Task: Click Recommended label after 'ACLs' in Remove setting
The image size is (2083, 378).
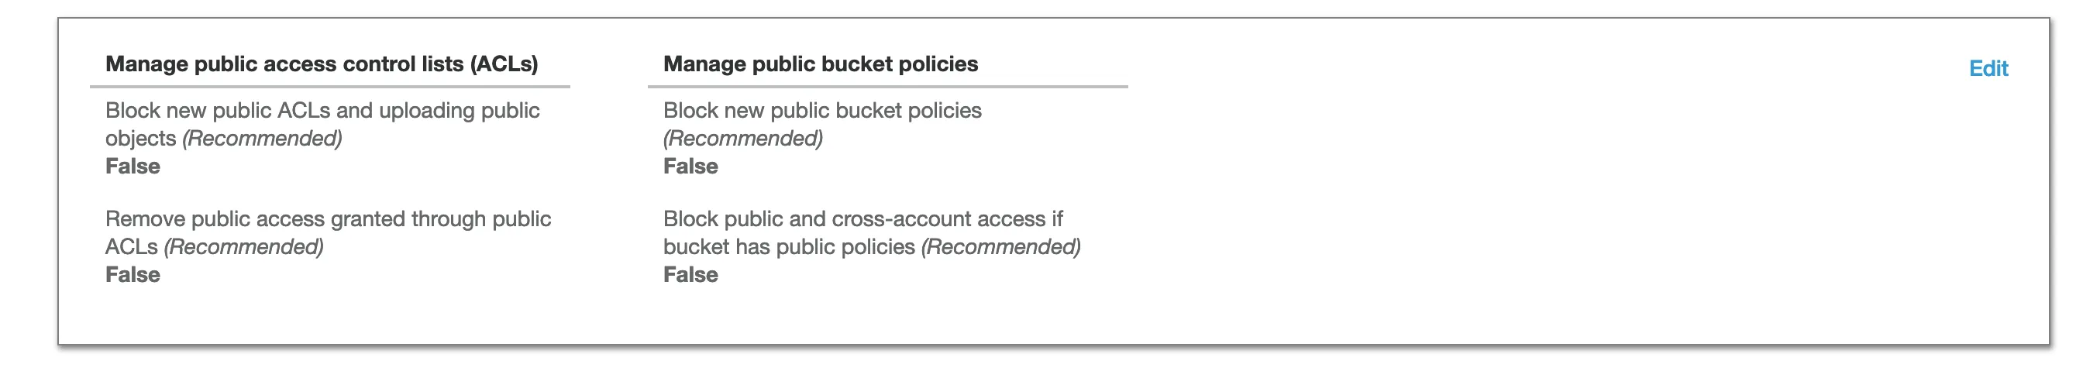Action: (x=243, y=247)
